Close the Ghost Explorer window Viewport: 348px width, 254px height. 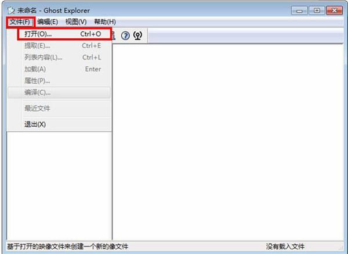(334, 10)
